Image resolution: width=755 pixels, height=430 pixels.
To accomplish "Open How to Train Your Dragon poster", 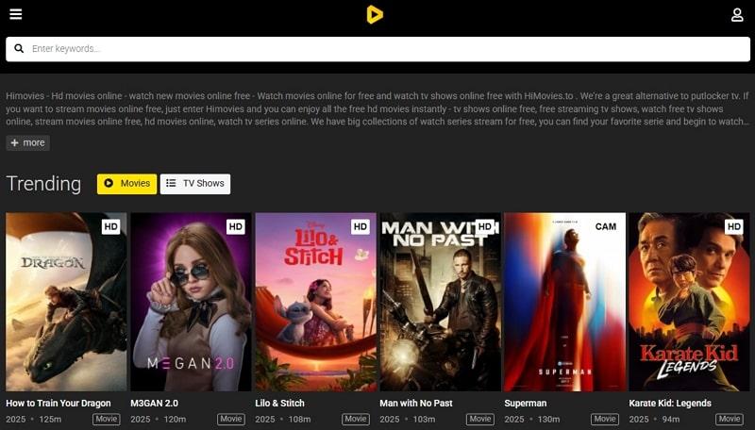I will tap(66, 302).
